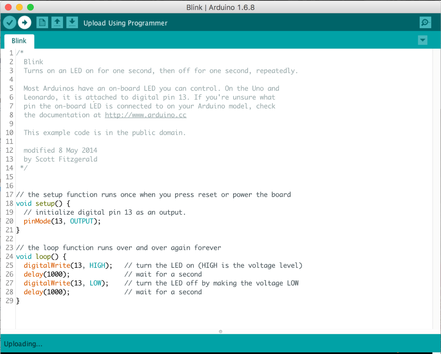Save the sketch with the Save icon
Image resolution: width=441 pixels, height=354 pixels.
pyautogui.click(x=72, y=22)
